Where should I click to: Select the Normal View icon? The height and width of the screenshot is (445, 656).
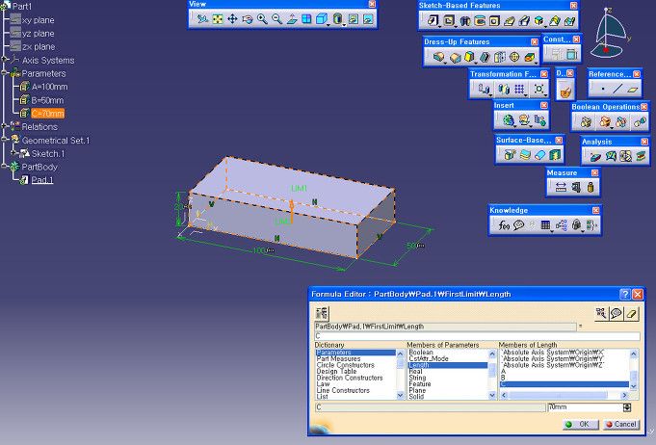click(292, 19)
